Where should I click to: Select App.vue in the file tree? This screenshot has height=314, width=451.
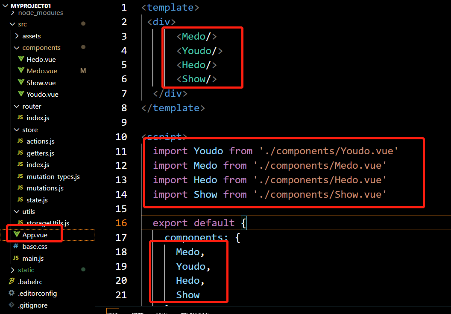click(35, 235)
